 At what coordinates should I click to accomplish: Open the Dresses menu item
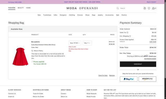tap(80, 15)
